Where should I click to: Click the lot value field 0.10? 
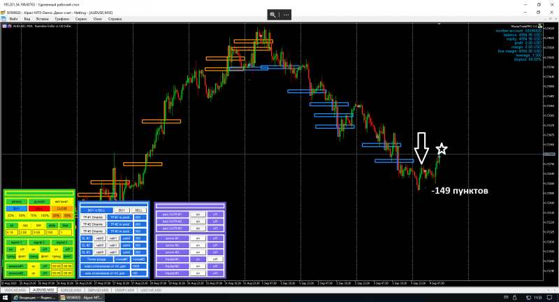[12, 232]
